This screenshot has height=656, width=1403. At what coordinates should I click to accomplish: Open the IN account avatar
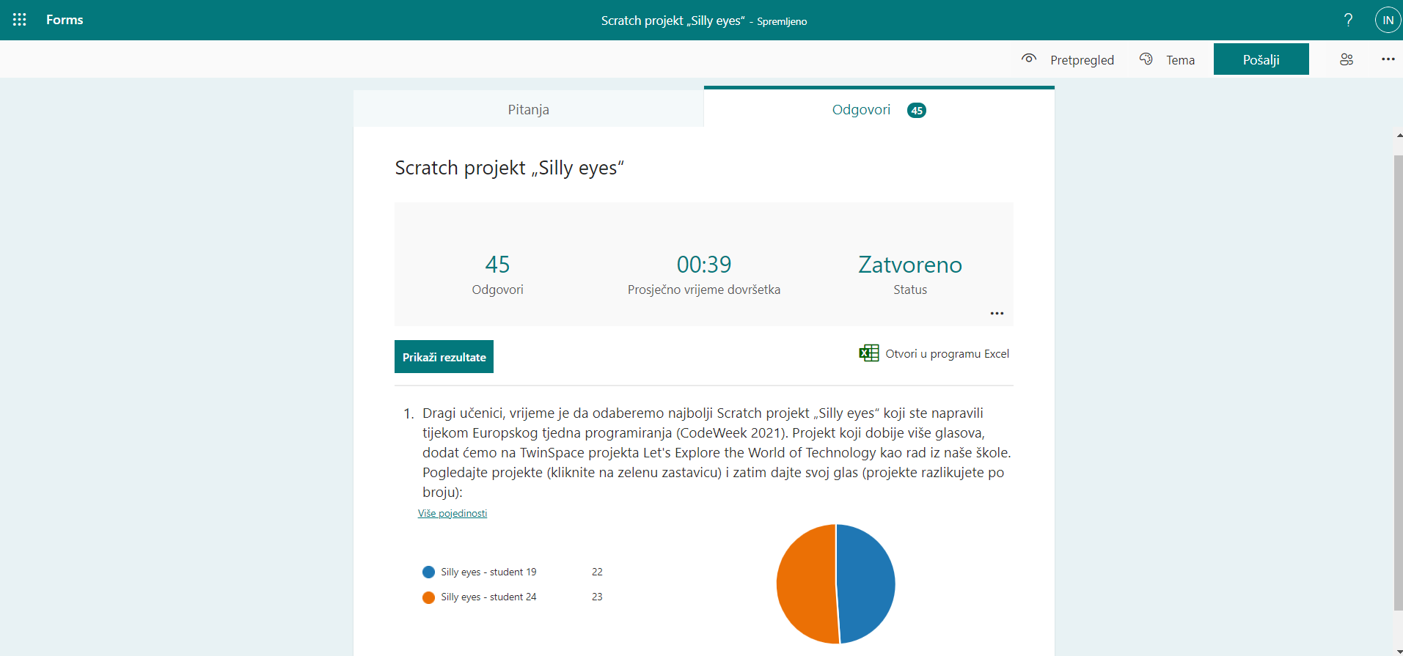1388,20
